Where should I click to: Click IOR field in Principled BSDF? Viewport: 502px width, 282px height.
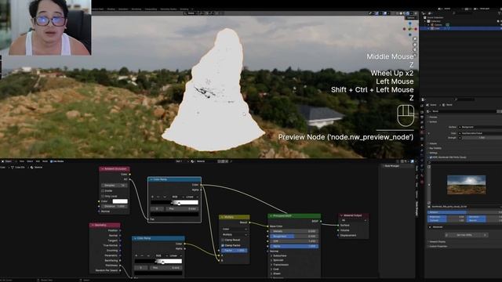click(x=294, y=241)
